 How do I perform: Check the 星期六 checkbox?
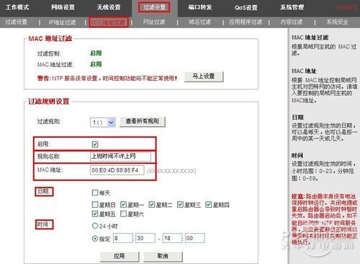click(x=123, y=214)
